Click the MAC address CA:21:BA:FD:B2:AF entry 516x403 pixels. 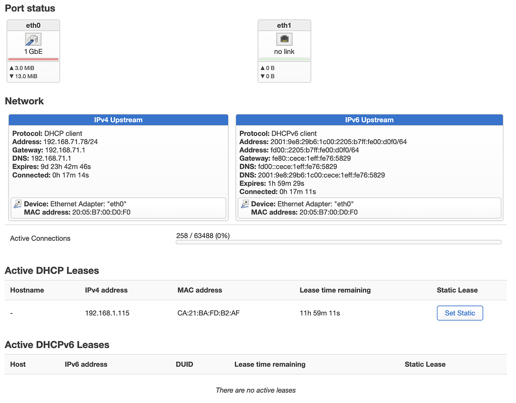coord(208,313)
